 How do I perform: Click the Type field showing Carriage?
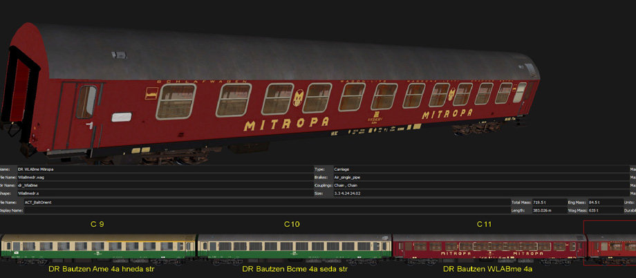pyautogui.click(x=480, y=169)
